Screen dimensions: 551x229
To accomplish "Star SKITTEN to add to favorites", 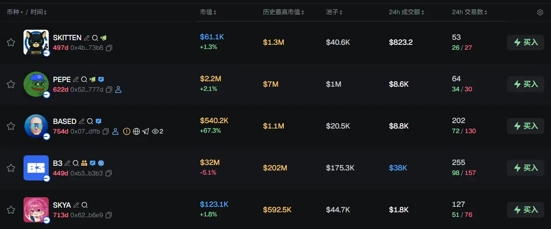I will coord(11,42).
